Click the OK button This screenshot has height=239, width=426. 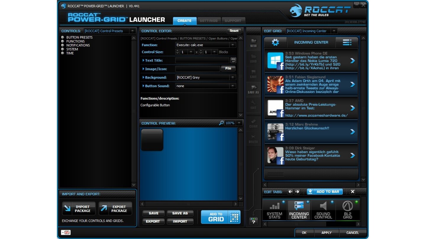click(x=304, y=233)
